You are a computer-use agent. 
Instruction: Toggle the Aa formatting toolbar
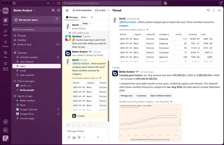[74, 137]
